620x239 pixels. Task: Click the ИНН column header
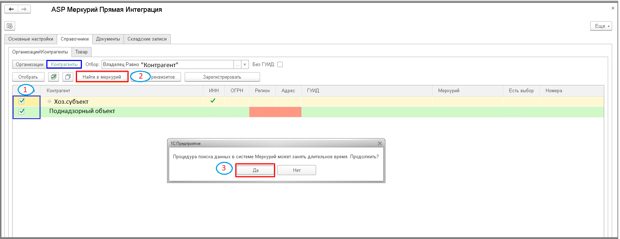point(214,91)
